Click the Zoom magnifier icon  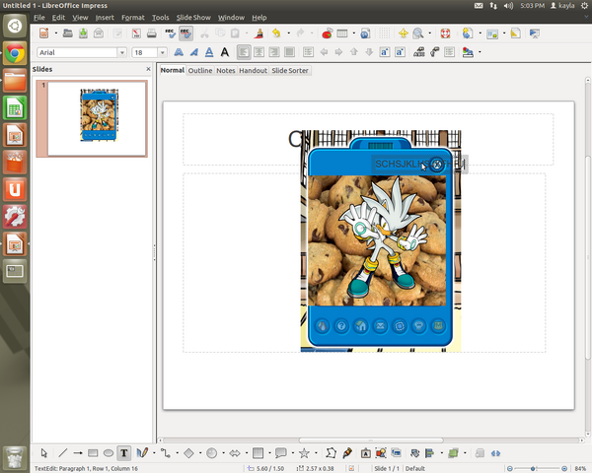click(x=418, y=34)
